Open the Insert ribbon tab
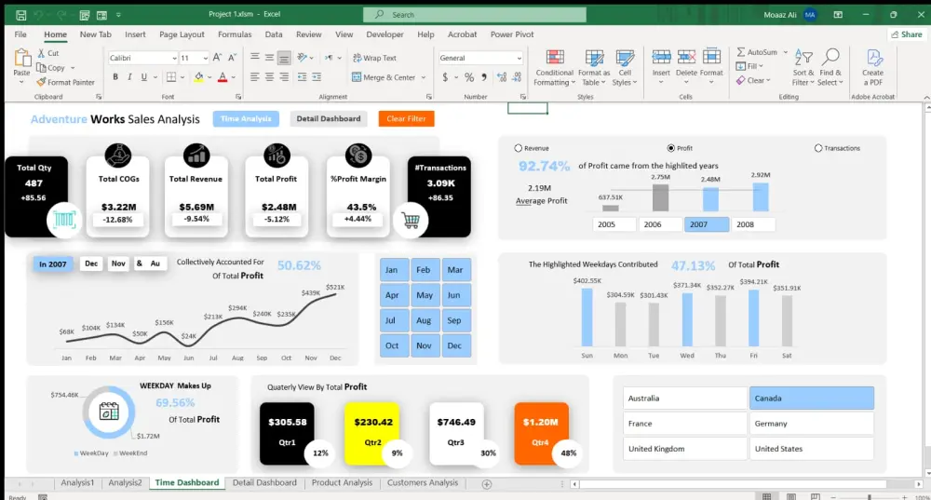Screen dimensions: 931x500 (x=135, y=34)
